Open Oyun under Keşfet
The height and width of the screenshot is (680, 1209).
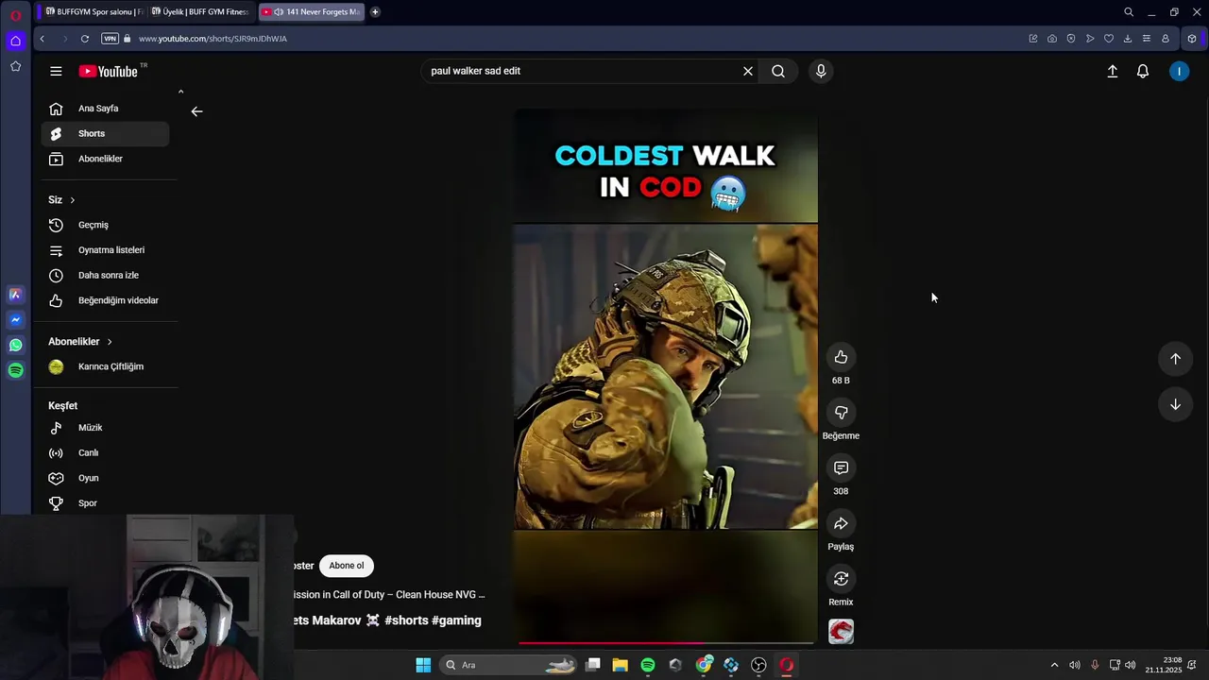click(x=105, y=478)
